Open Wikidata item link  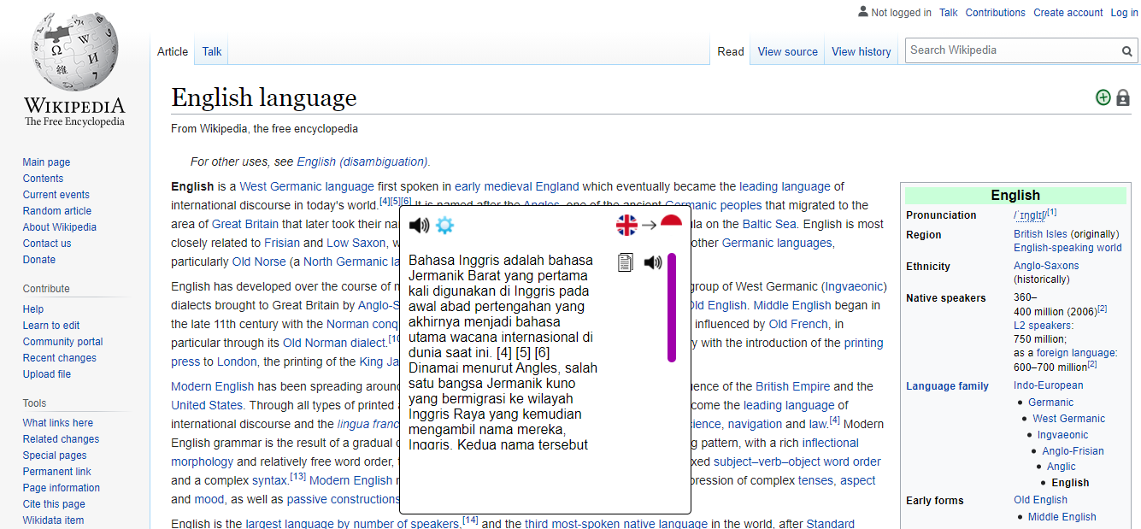click(53, 520)
